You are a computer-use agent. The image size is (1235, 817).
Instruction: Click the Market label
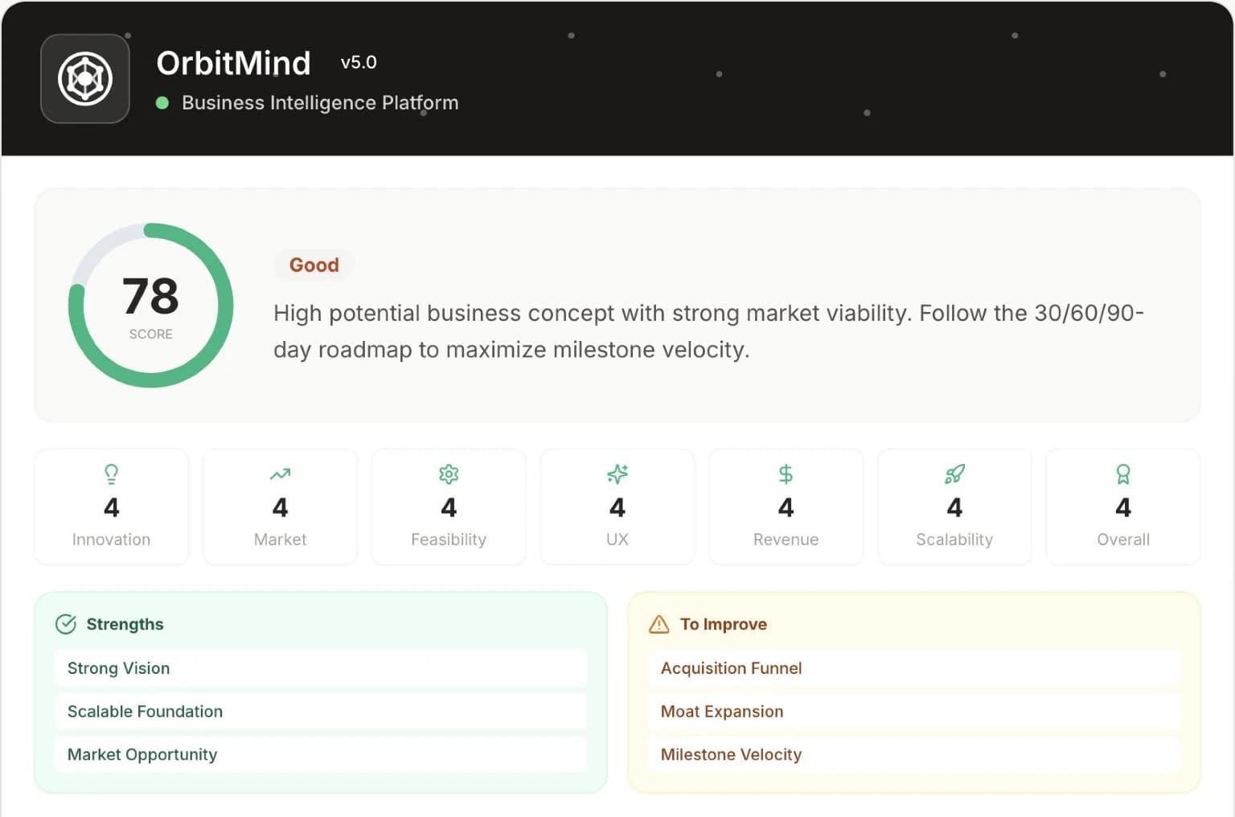[x=280, y=540]
